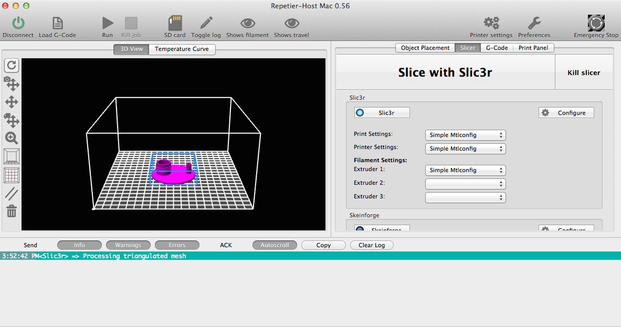Switch to the Object Placement tab
This screenshot has width=621, height=327.
[425, 48]
